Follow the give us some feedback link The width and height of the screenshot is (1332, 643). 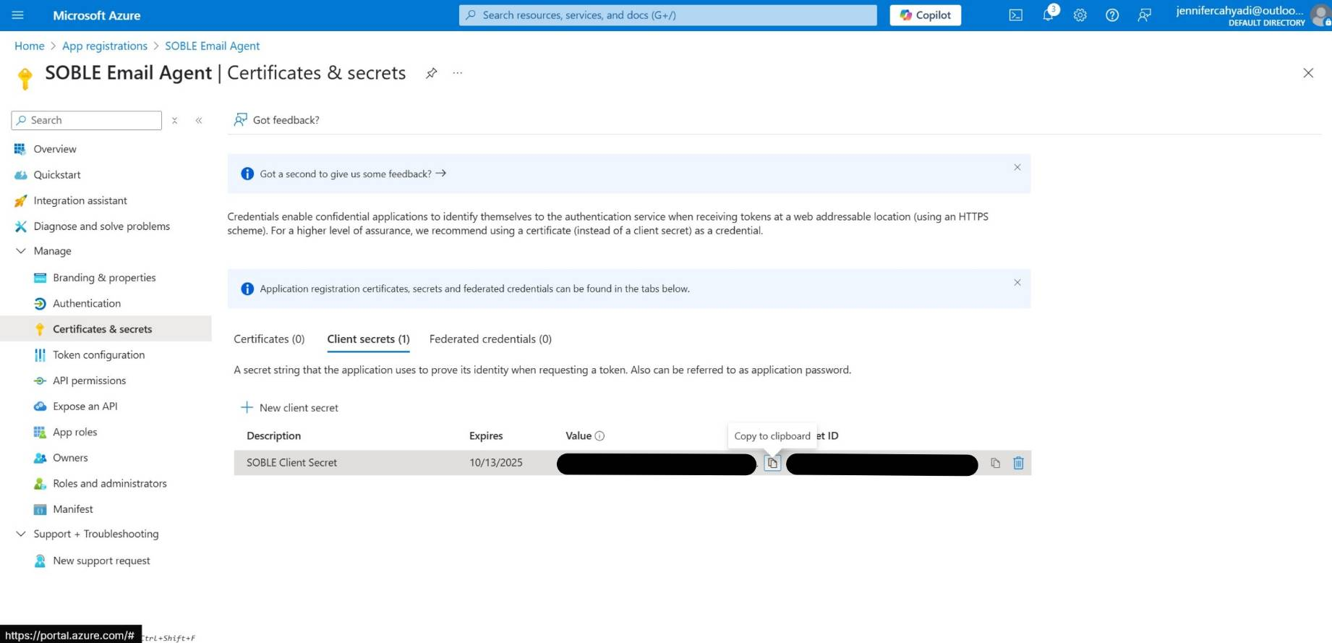(353, 174)
